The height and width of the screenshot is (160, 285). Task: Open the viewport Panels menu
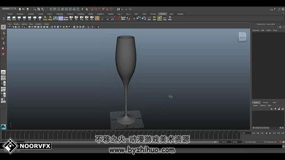pyautogui.click(x=47, y=24)
